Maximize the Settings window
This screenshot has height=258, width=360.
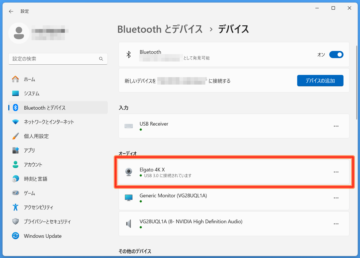pyautogui.click(x=333, y=8)
